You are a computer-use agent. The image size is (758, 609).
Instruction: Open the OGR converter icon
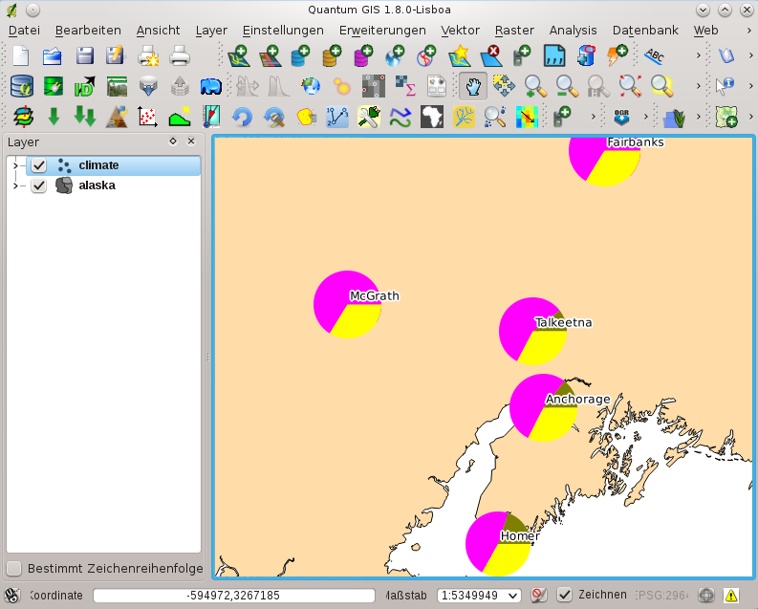[621, 117]
